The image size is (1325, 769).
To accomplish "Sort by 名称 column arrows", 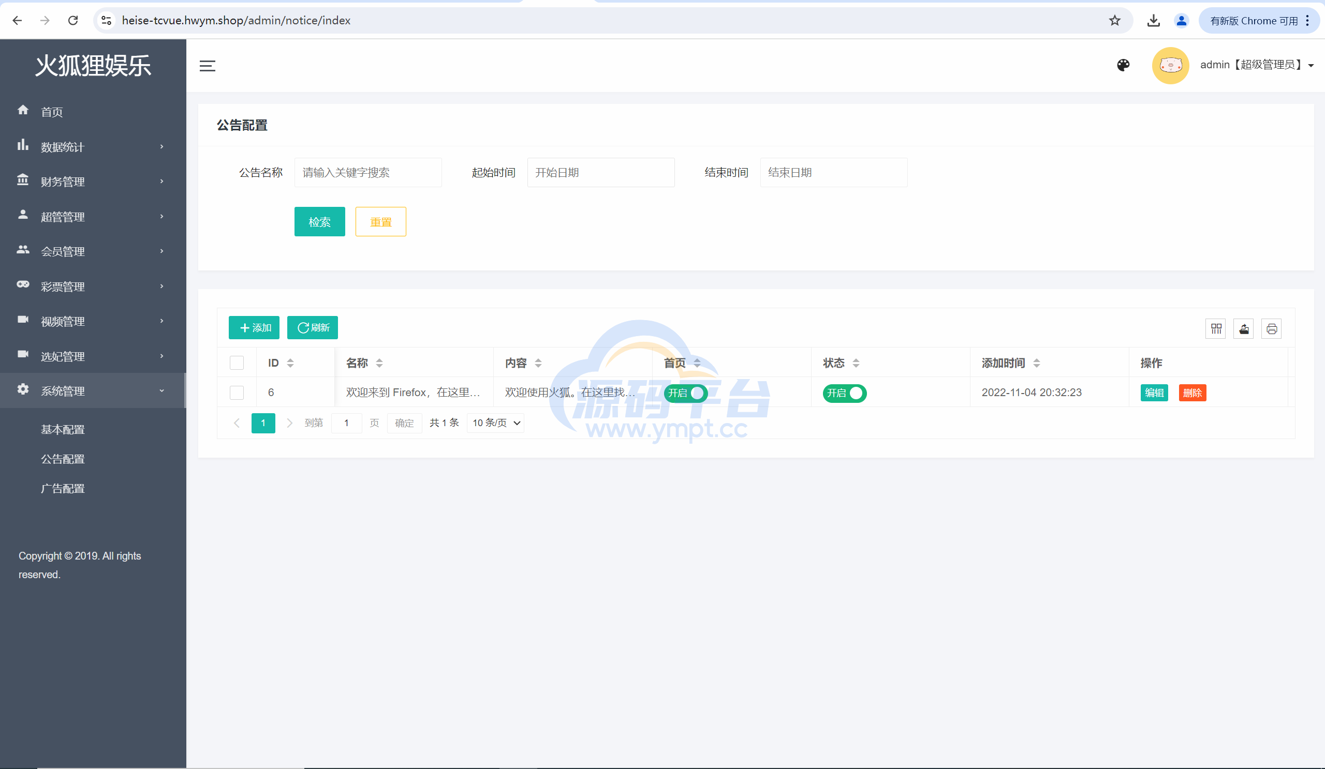I will (379, 363).
